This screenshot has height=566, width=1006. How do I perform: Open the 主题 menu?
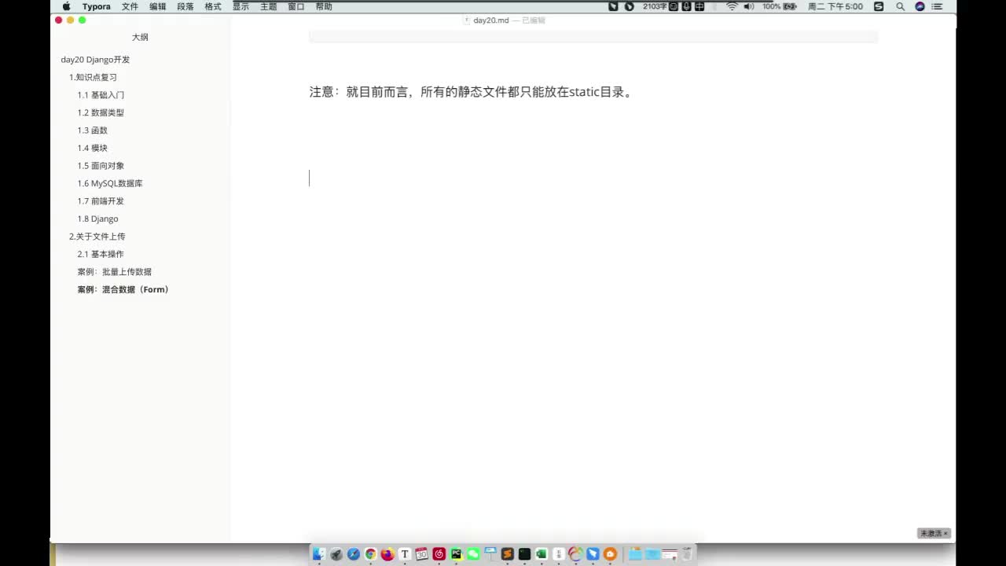(x=269, y=6)
